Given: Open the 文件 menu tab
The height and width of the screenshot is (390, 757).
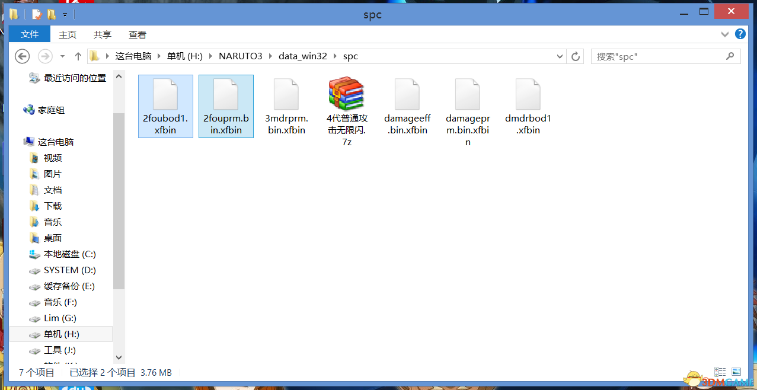Looking at the screenshot, I should pos(30,34).
